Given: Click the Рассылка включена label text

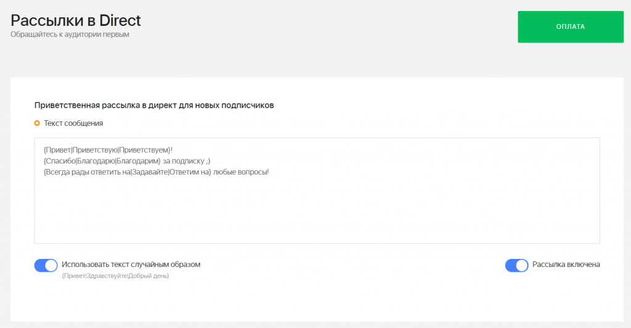Looking at the screenshot, I should coord(566,264).
